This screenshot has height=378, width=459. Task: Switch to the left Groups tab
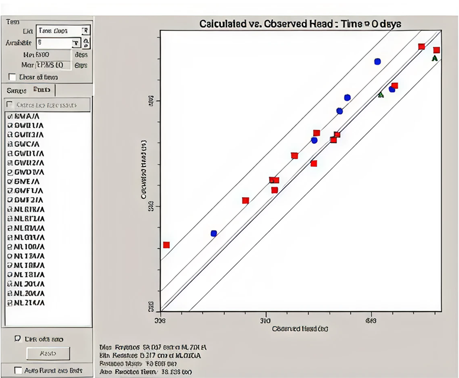(x=17, y=90)
